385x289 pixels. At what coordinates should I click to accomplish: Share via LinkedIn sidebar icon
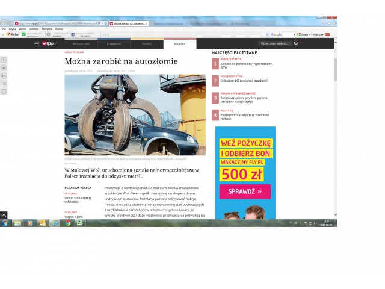4,76
